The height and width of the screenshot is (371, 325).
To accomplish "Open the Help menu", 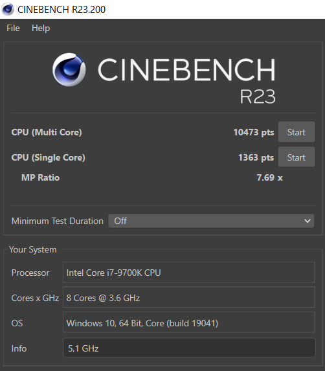I will click(x=41, y=28).
